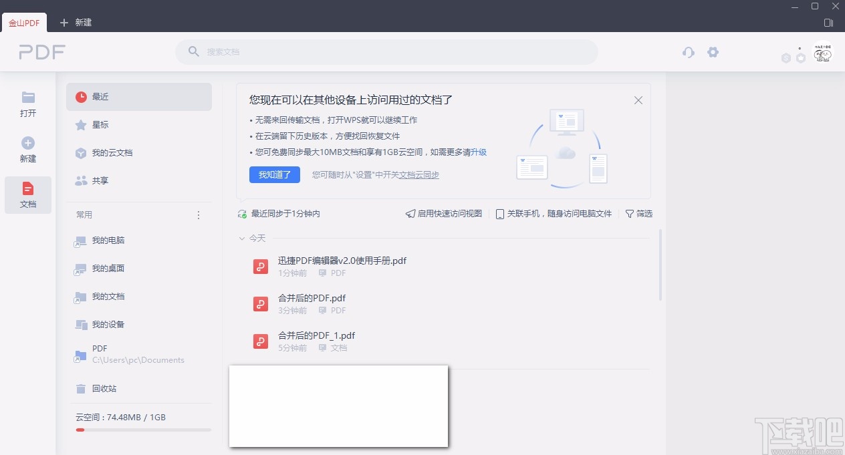
Task: Click the cloud space usage bar
Action: 144,430
